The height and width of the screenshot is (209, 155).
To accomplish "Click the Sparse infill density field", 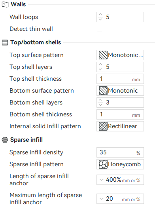I will pos(120,152).
